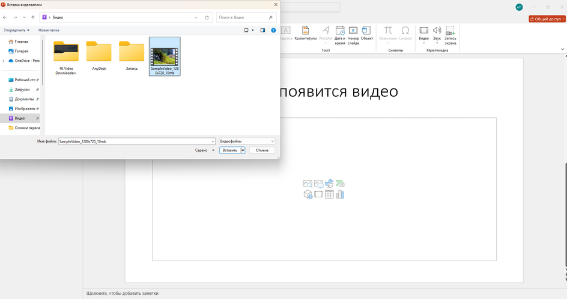The image size is (567, 299).
Task: Click Звук speaker ribbon button
Action: (x=437, y=35)
